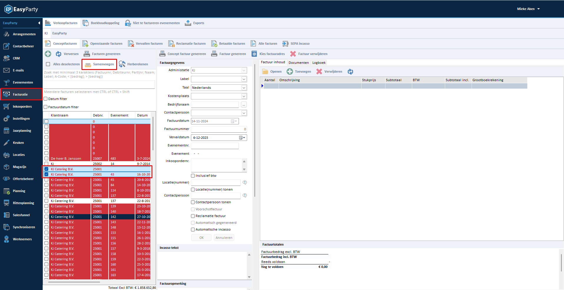564x290 pixels.
Task: Open the Factuurdatum date picker
Action: tap(234, 121)
